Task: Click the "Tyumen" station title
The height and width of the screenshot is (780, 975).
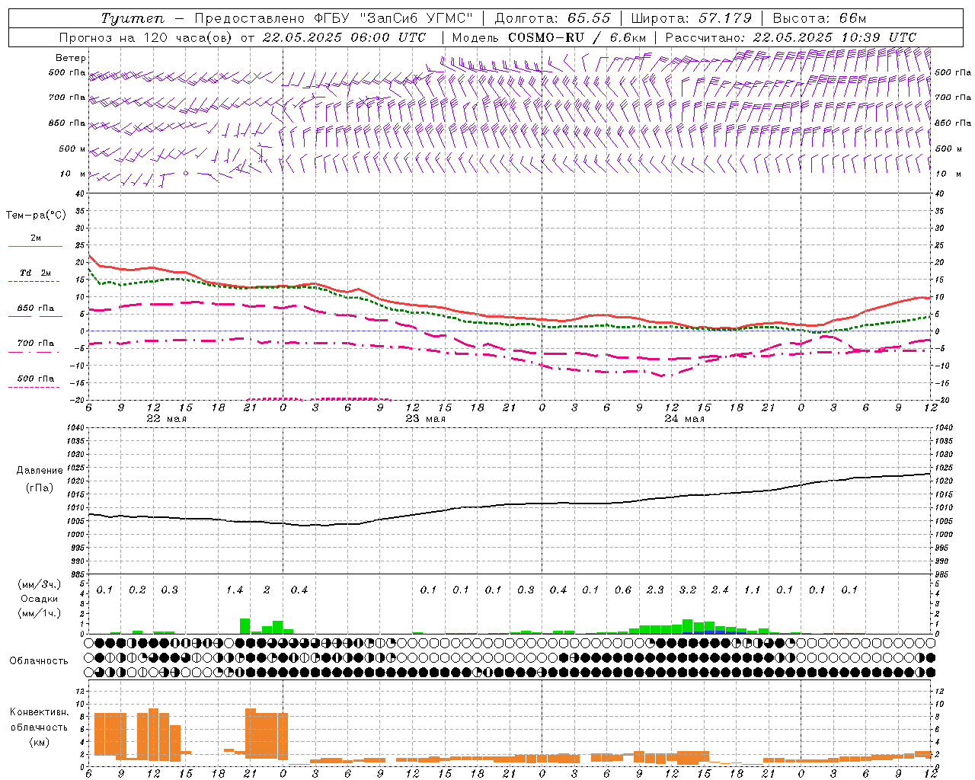Action: [x=132, y=18]
